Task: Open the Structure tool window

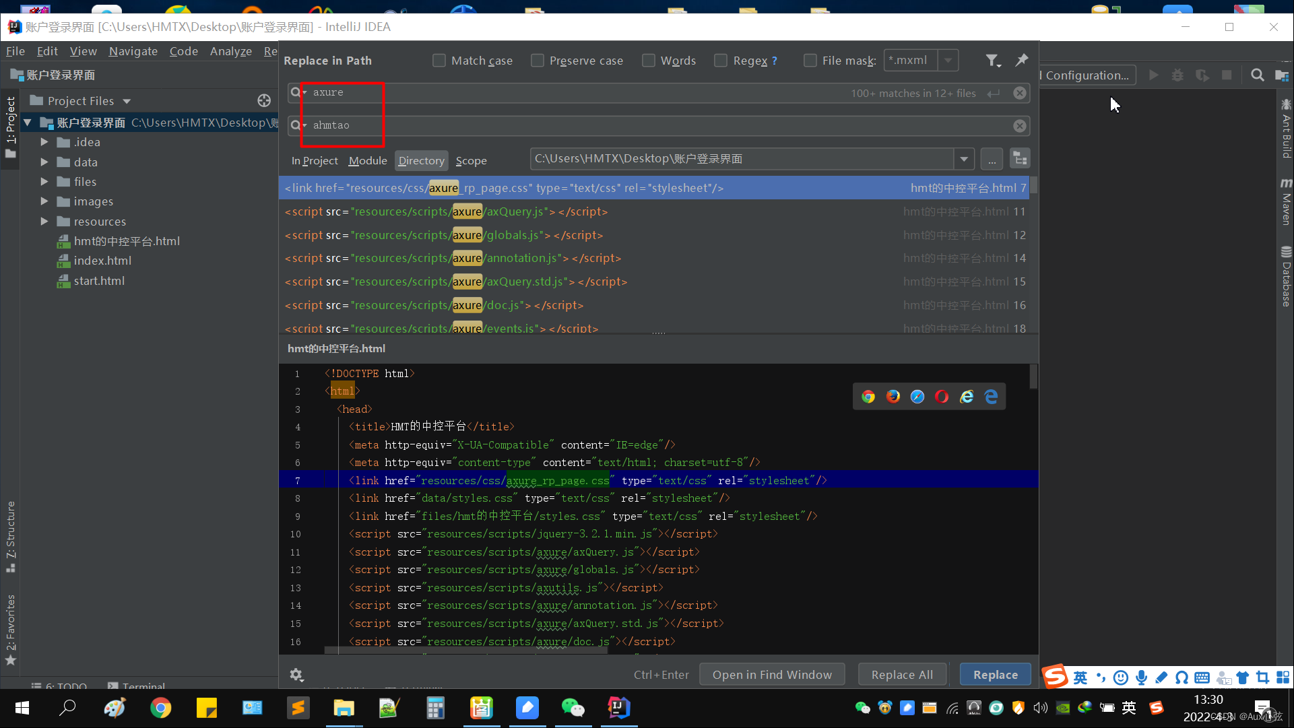Action: pyautogui.click(x=10, y=537)
